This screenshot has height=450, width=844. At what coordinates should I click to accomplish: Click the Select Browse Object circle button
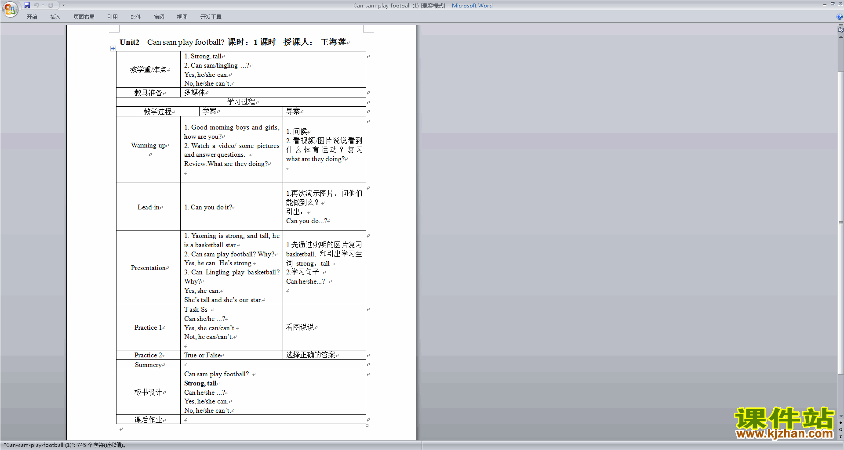pos(840,430)
